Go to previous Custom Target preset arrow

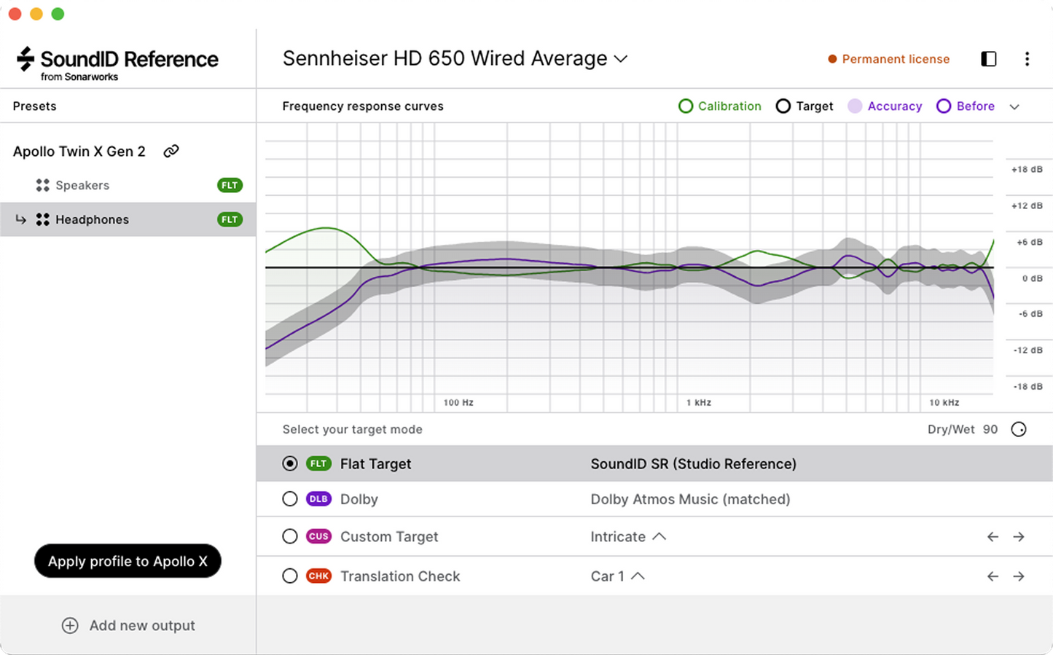pos(993,537)
